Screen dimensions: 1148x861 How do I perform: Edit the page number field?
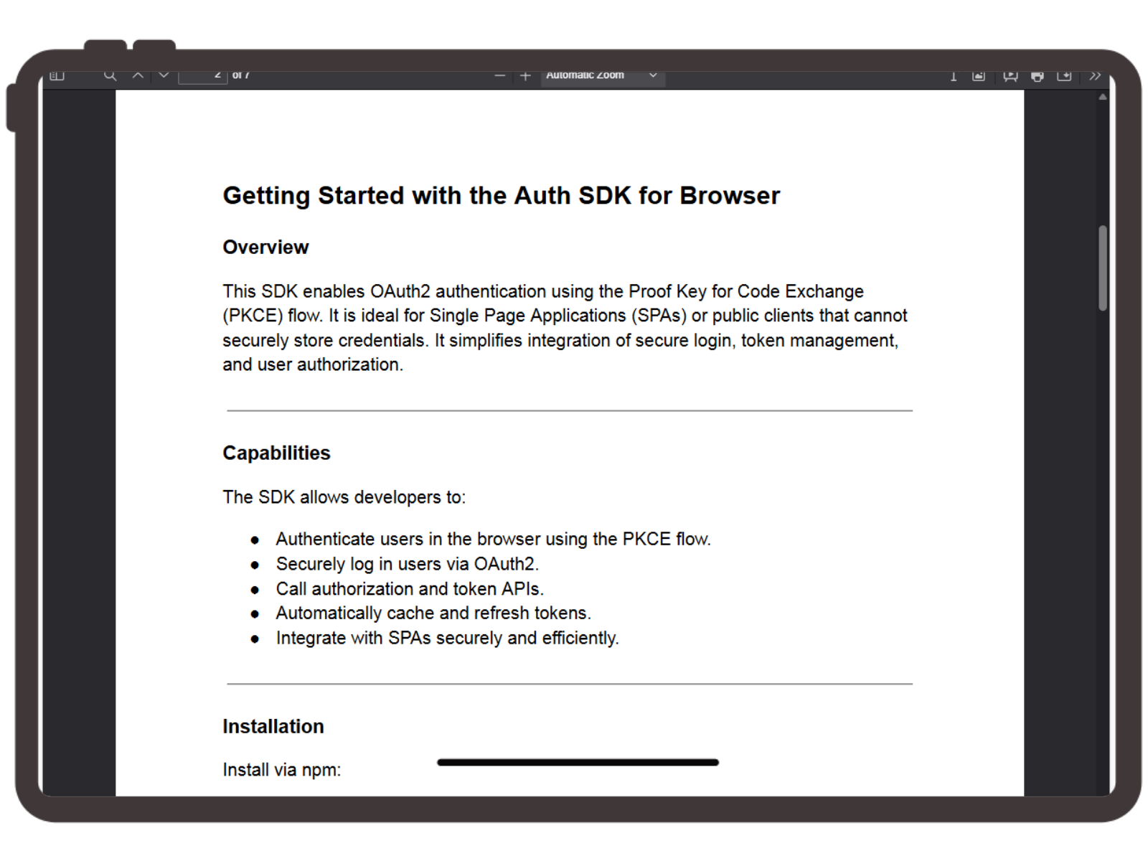click(204, 74)
